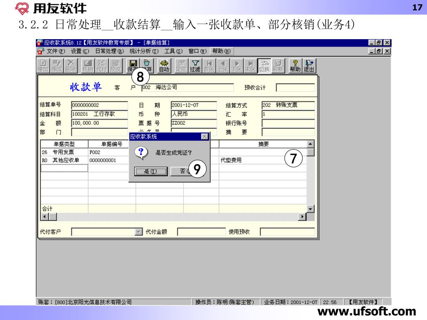Click cell 'F002' in 单据编号 column
Viewport: 427px width, 320px height.
(112, 152)
